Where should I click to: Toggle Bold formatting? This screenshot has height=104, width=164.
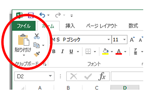[x=54, y=51]
